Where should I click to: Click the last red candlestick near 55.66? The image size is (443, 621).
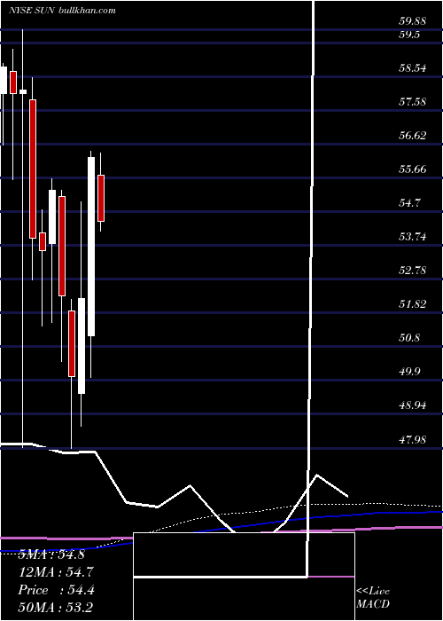[x=101, y=198]
